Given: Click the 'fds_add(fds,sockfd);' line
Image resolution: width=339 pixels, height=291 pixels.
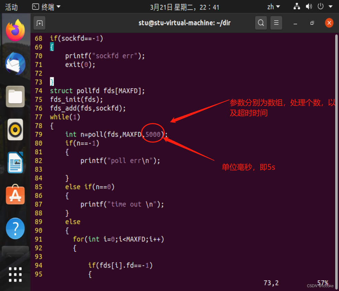Looking at the screenshot, I should pos(88,108).
